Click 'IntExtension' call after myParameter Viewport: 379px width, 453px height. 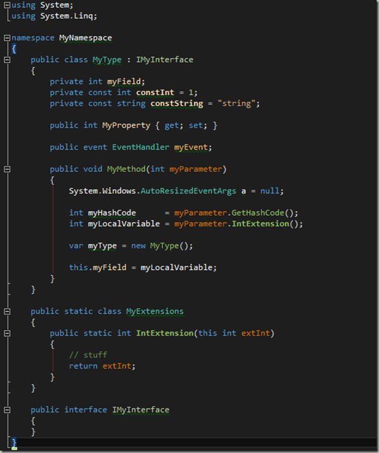(x=260, y=224)
